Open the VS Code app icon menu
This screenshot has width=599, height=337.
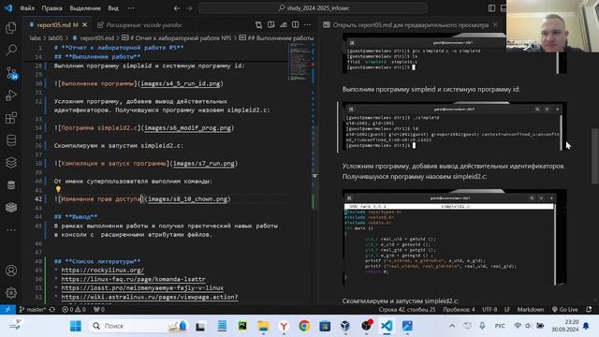[8, 8]
